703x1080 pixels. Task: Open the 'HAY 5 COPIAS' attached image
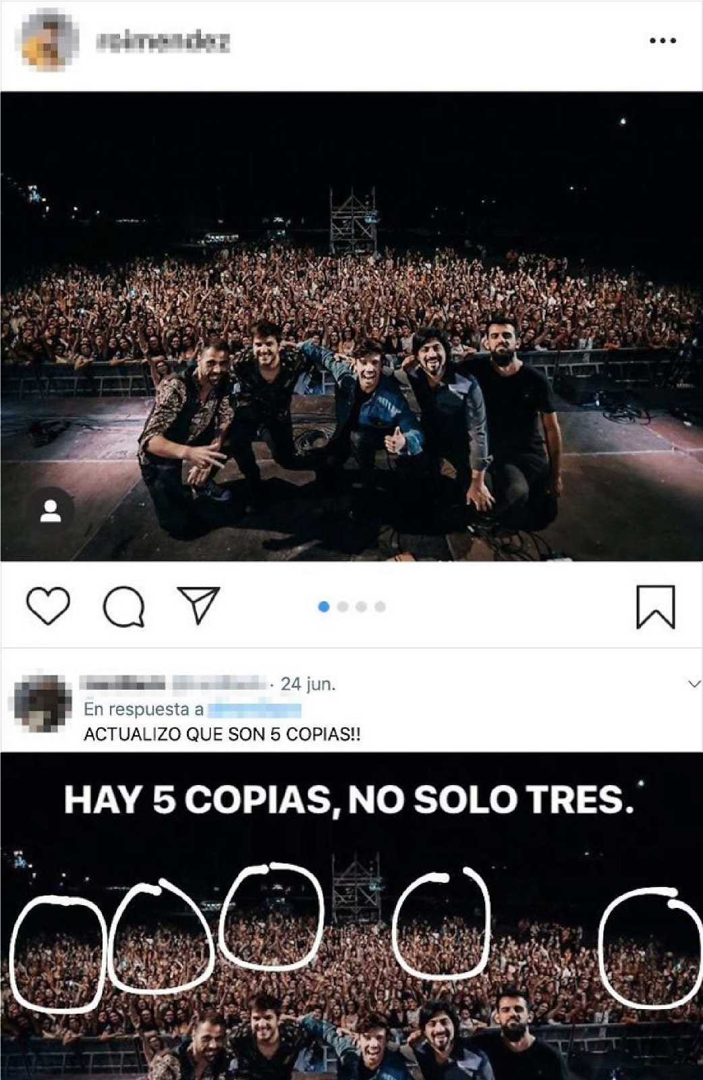coord(351,916)
